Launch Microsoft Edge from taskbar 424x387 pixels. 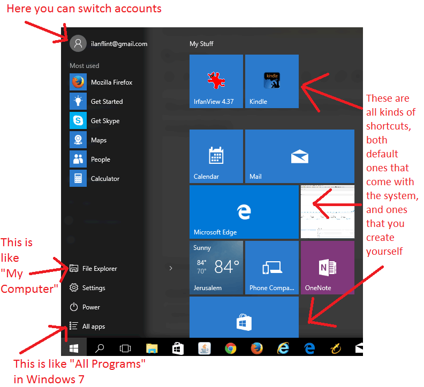pos(309,348)
